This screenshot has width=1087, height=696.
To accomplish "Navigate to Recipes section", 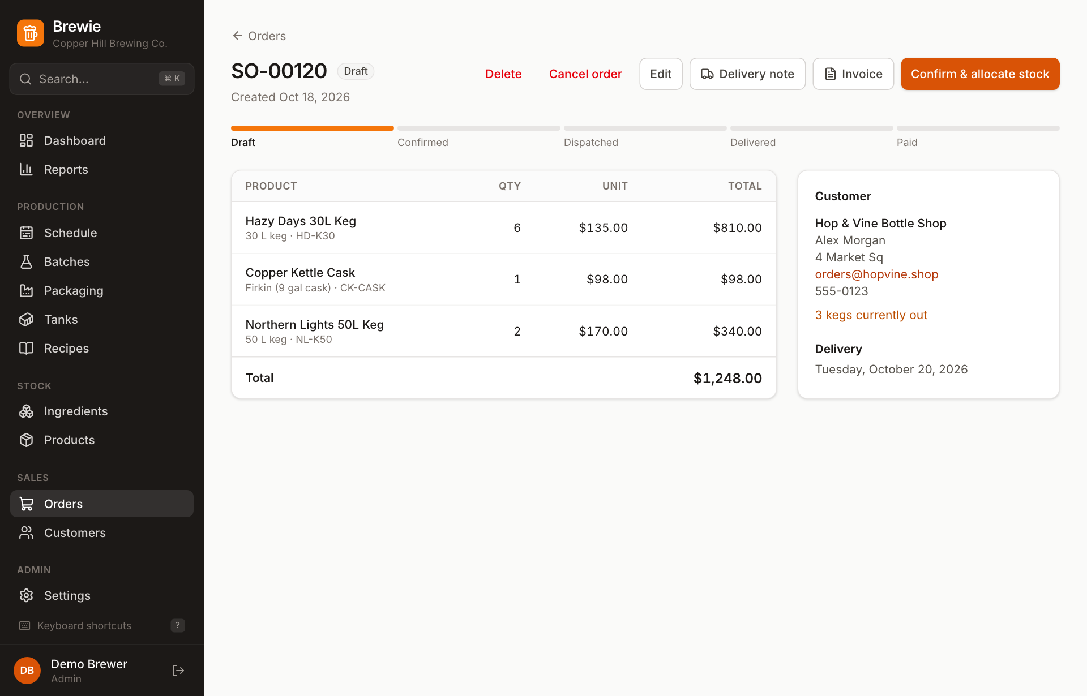I will tap(102, 348).
